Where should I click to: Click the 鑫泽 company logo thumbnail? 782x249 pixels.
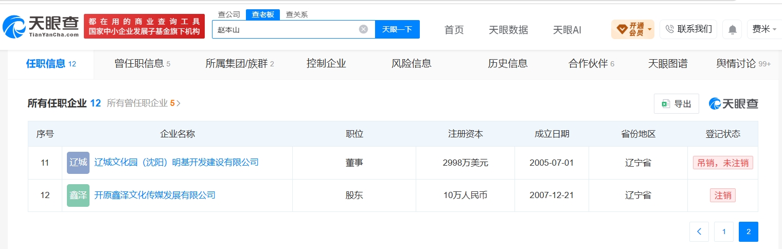78,195
